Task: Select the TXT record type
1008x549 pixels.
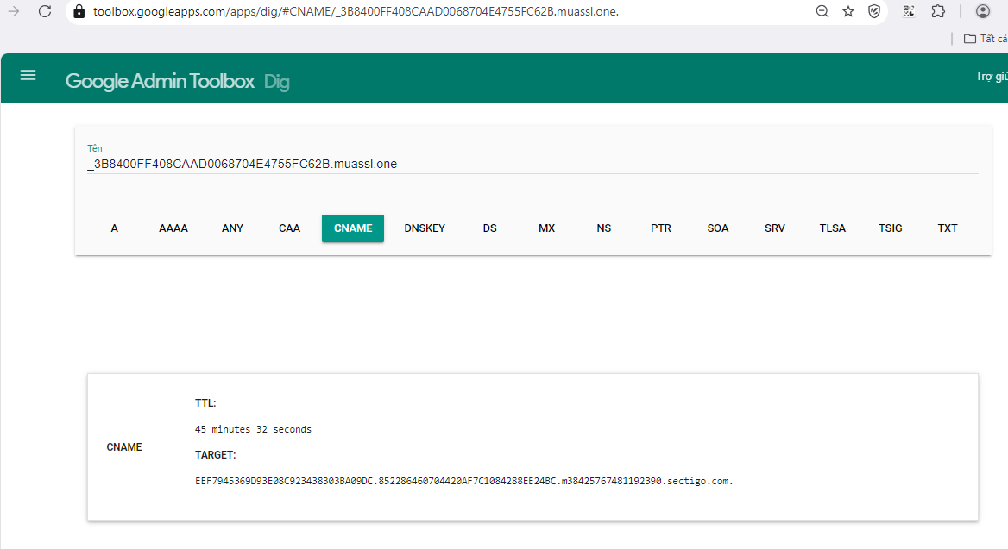Action: (948, 228)
